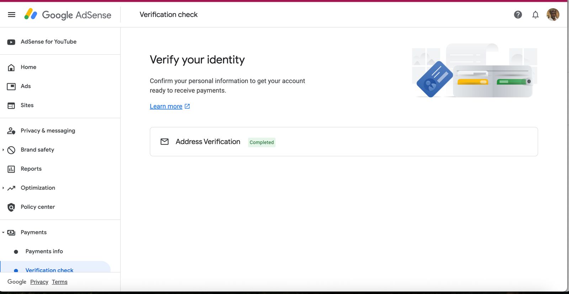
Task: Expand the Brand safety section arrow
Action: 3,150
